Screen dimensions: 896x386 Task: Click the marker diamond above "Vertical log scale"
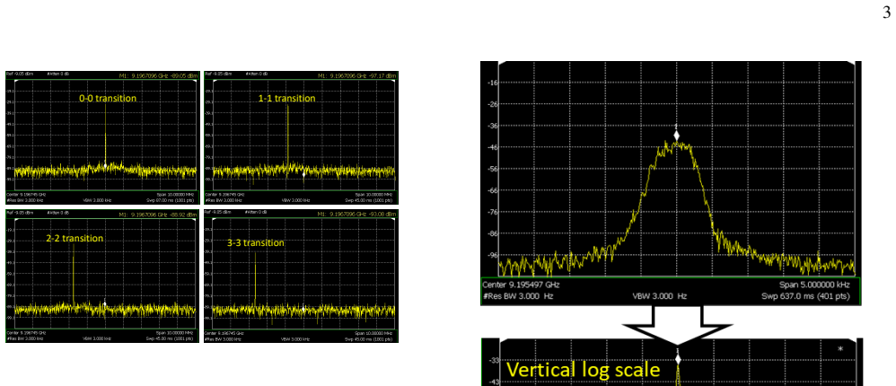click(x=679, y=358)
